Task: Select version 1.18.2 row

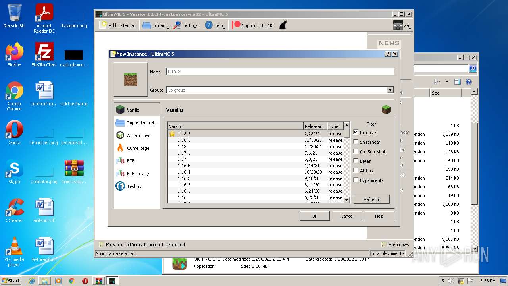Action: 256,134
